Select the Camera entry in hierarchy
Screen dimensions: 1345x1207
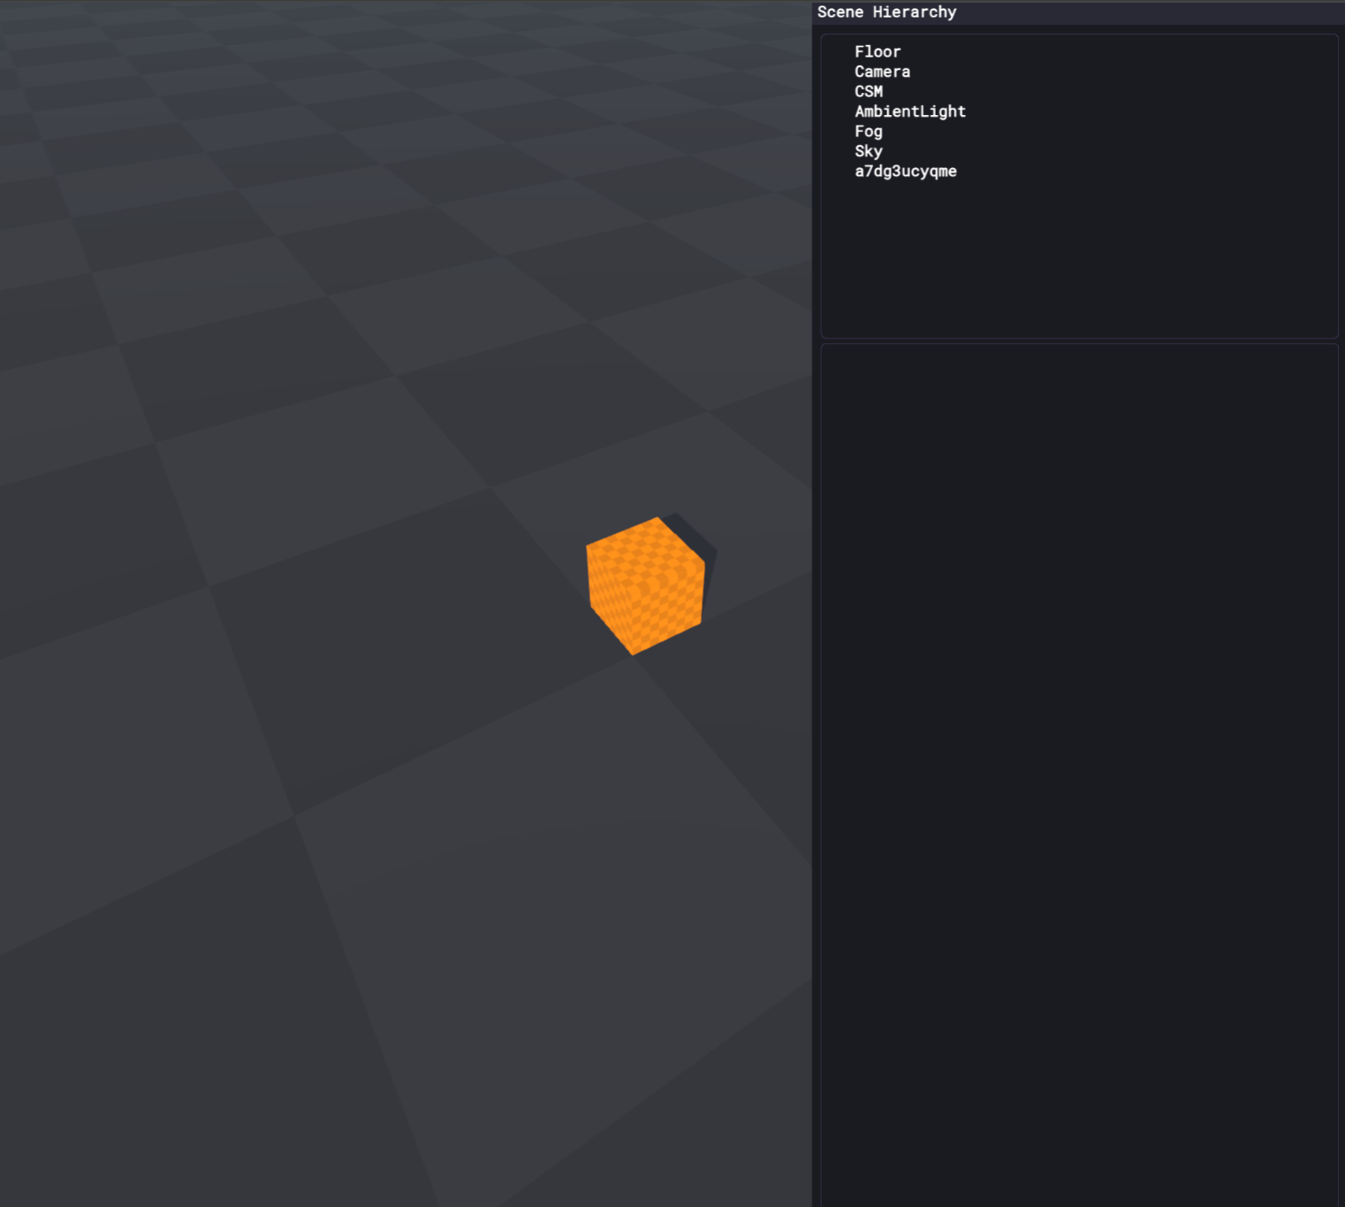[881, 72]
